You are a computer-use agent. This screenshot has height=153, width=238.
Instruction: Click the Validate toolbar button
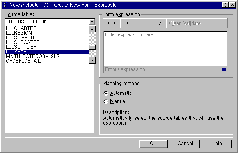[192, 23]
